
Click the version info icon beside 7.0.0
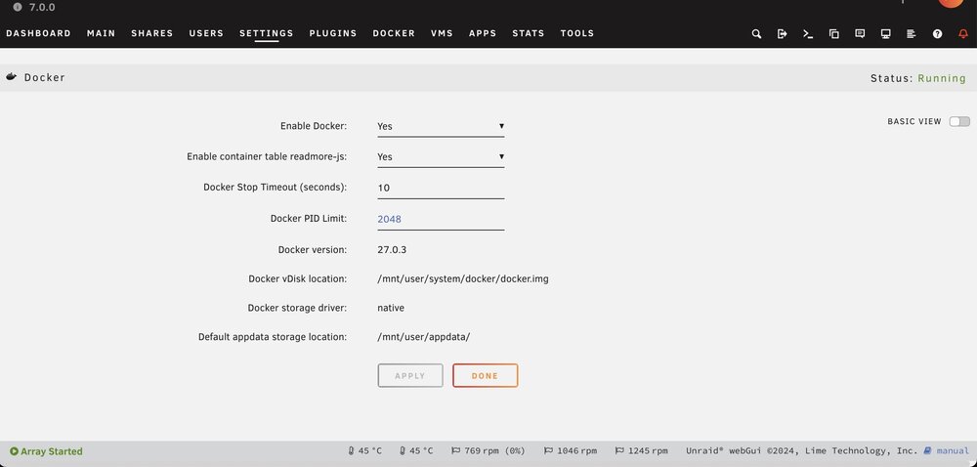[x=18, y=8]
